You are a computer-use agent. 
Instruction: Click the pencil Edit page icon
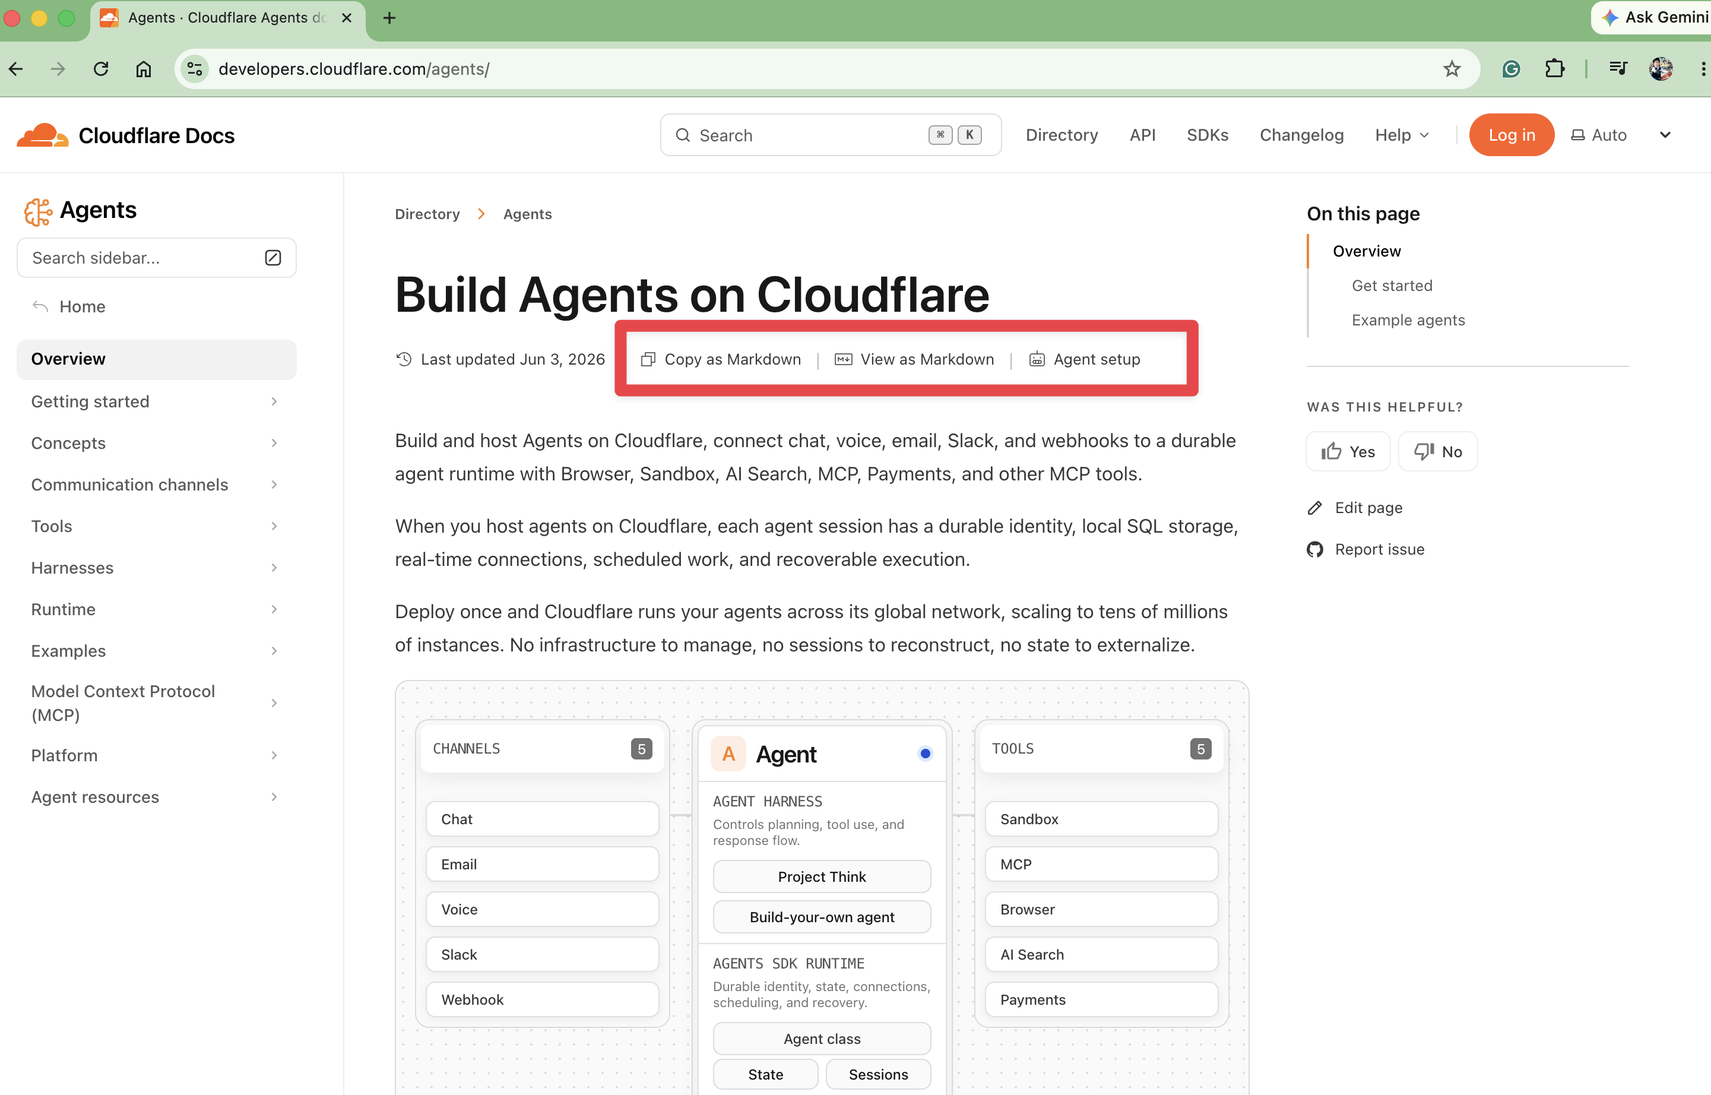(1315, 508)
